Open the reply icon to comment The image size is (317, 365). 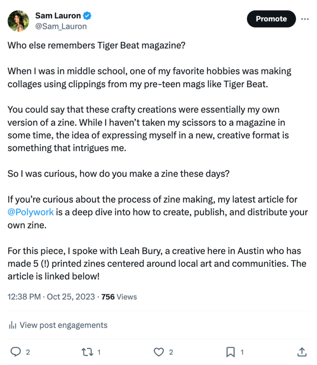pyautogui.click(x=16, y=352)
